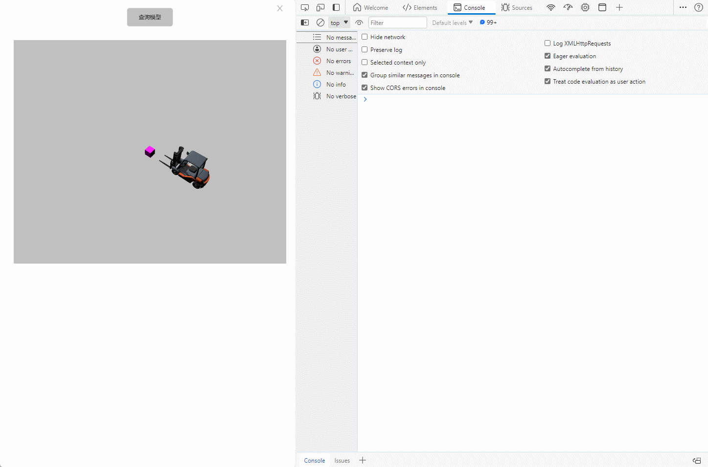Clear console with the ban icon
Viewport: 708px width, 467px height.
coord(320,22)
